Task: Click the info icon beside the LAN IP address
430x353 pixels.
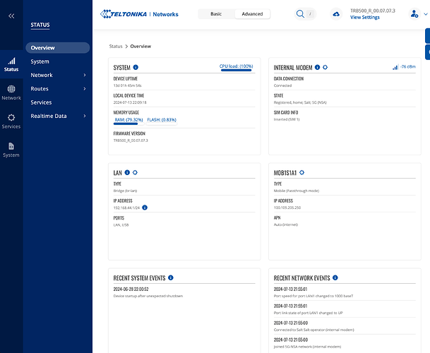Action: pos(145,208)
